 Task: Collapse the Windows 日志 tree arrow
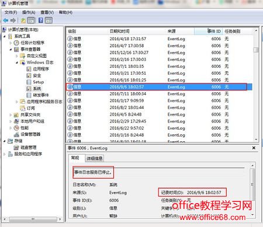click(16, 62)
